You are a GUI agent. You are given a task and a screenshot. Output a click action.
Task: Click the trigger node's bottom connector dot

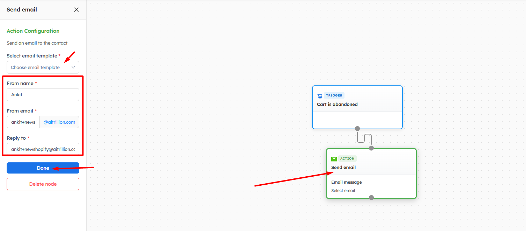(357, 129)
